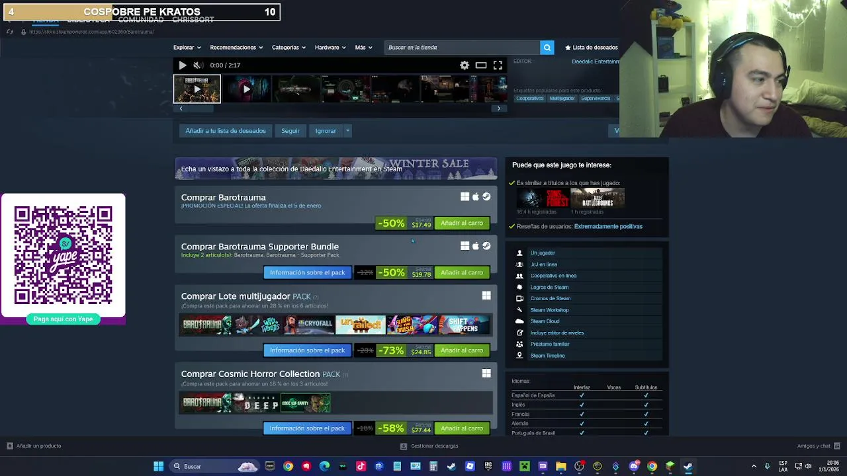This screenshot has height=476, width=847.
Task: Expand the dropdown arrow next to Ignorar
Action: tap(347, 131)
